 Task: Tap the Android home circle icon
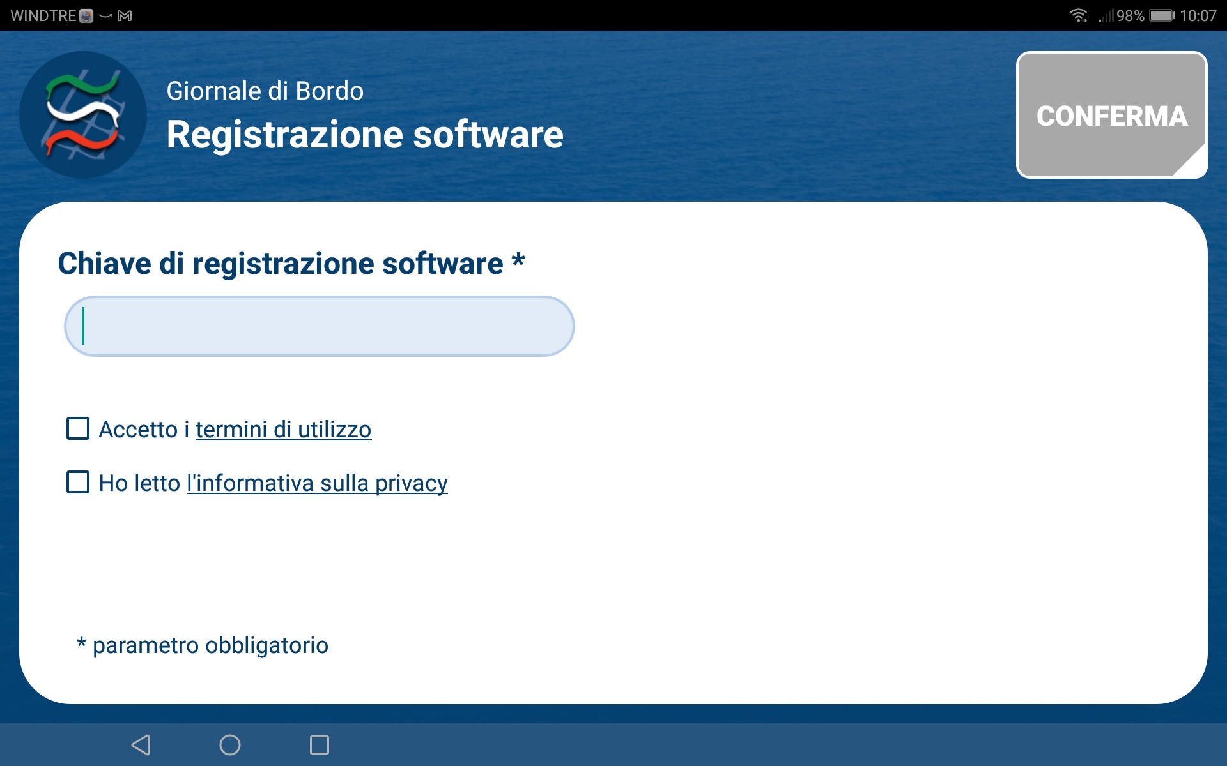(229, 744)
